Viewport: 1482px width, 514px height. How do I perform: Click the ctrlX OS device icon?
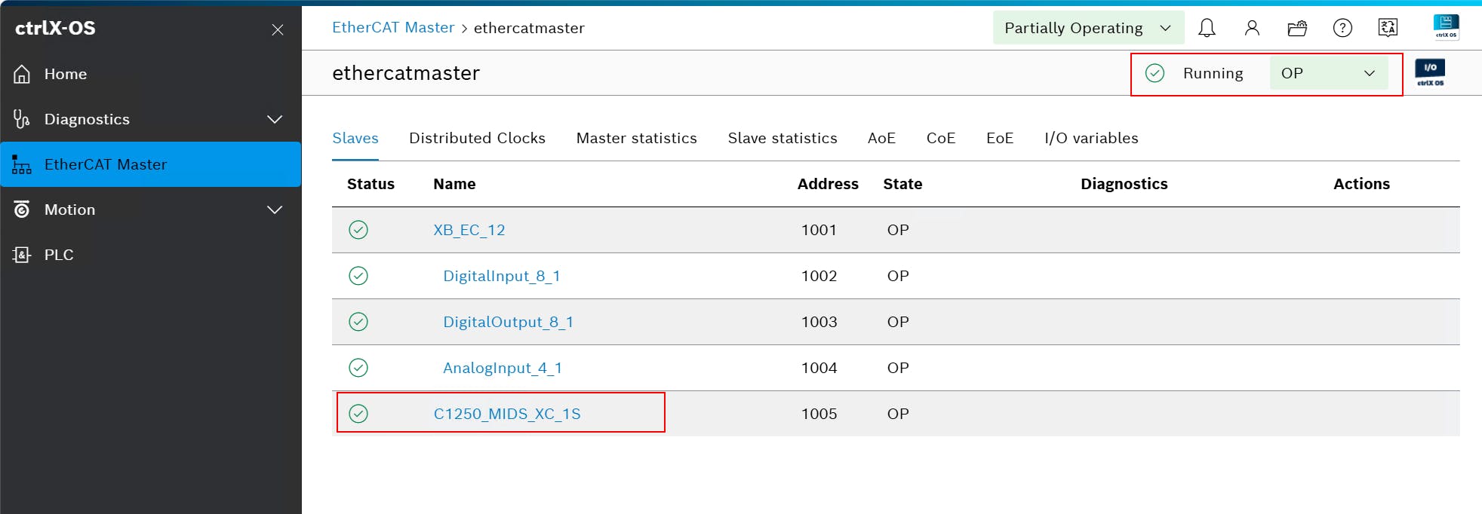pos(1446,26)
